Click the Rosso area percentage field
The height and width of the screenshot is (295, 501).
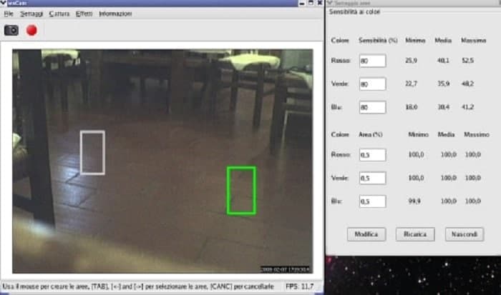[372, 154]
